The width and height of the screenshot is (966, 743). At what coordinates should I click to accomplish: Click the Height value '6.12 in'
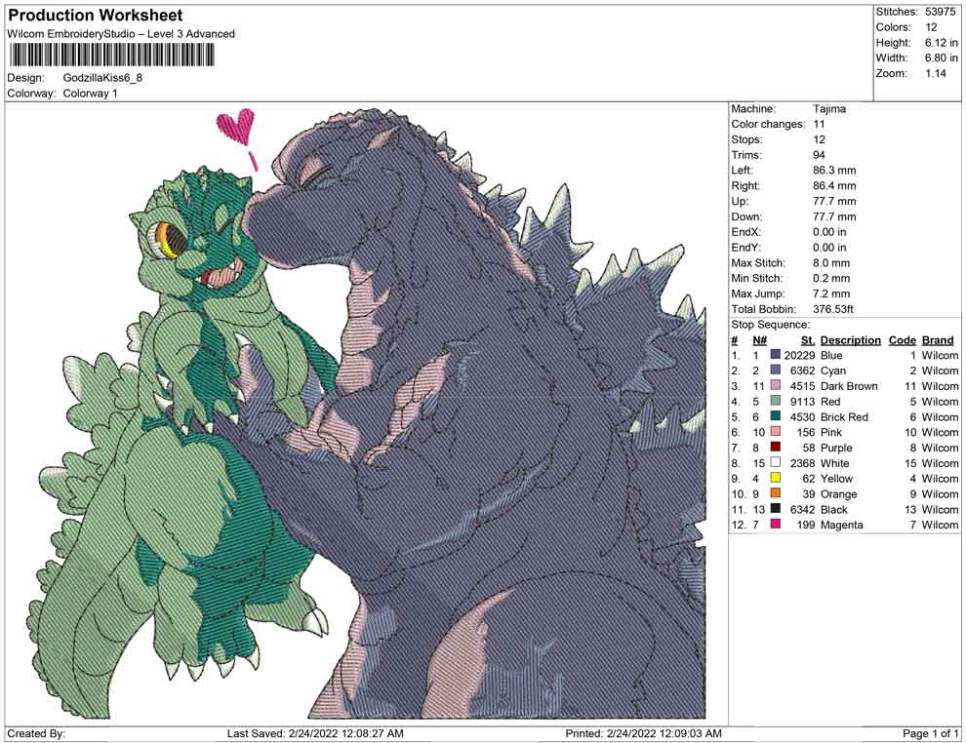pyautogui.click(x=942, y=43)
